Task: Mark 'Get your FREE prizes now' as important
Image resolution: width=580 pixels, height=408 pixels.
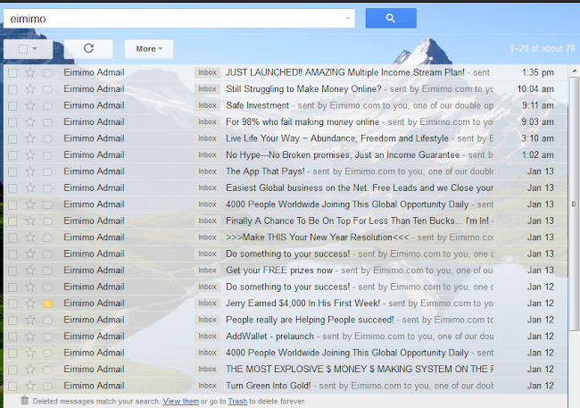Action: point(47,271)
